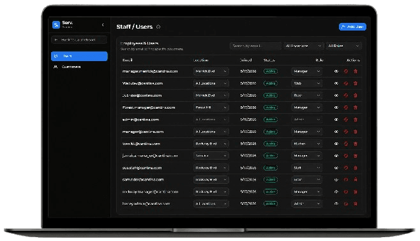Click the Email column header
This screenshot has height=241, width=420.
point(128,60)
